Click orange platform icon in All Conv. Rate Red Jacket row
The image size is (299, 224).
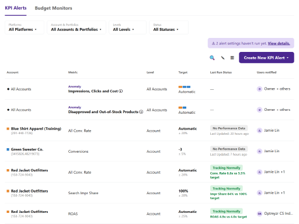[x=8, y=170]
